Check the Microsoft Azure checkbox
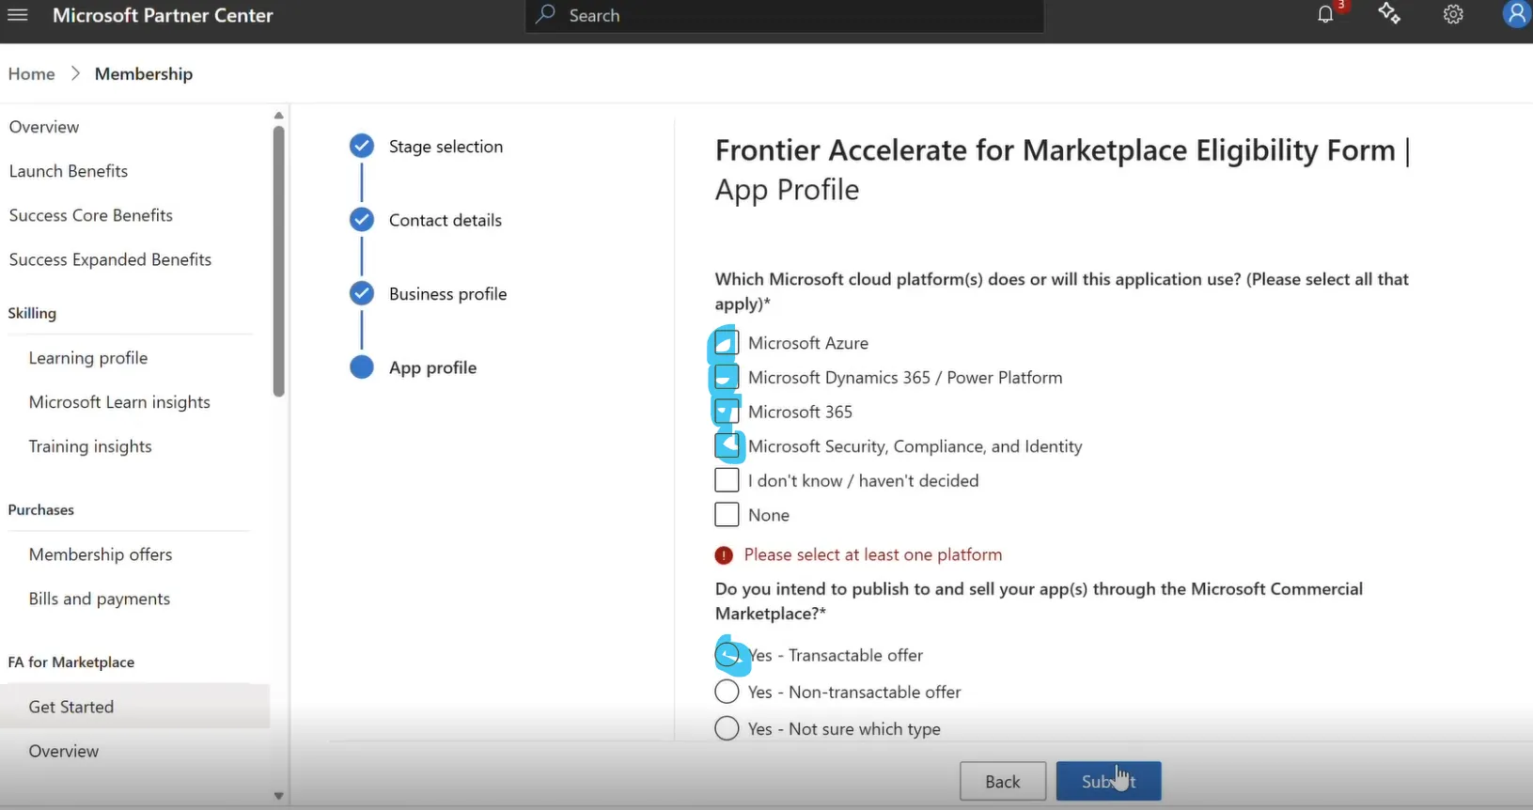 tap(727, 343)
